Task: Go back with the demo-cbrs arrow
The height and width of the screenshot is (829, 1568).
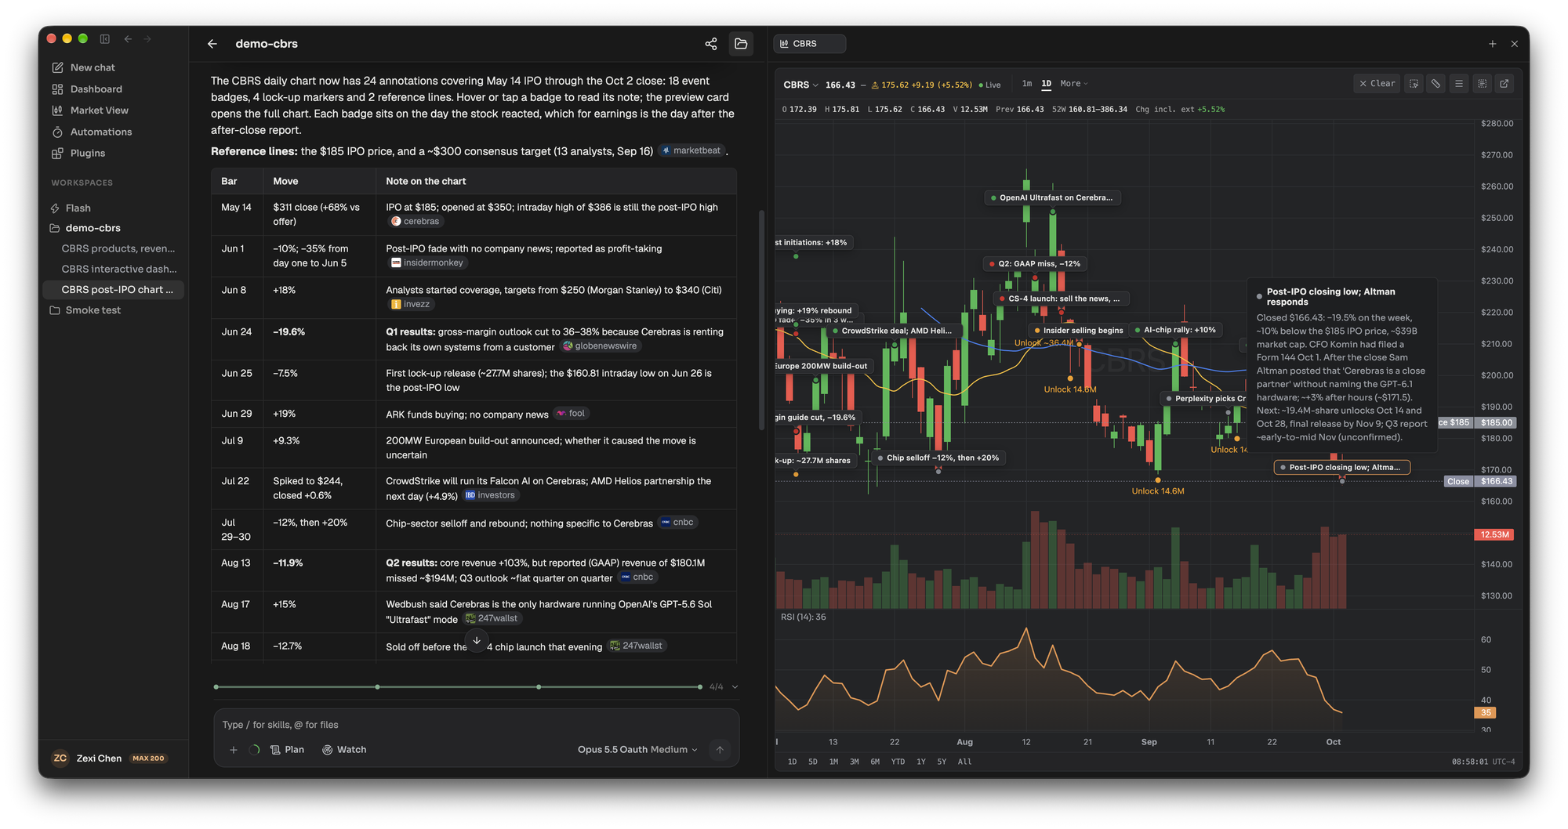Action: coord(212,44)
